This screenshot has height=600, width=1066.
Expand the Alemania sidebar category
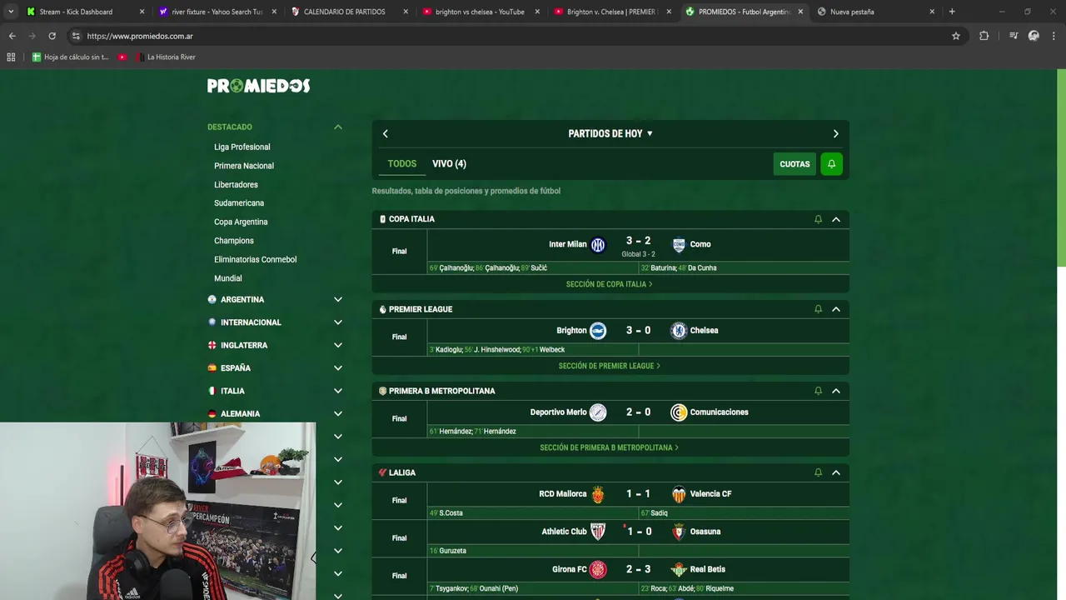coord(337,413)
